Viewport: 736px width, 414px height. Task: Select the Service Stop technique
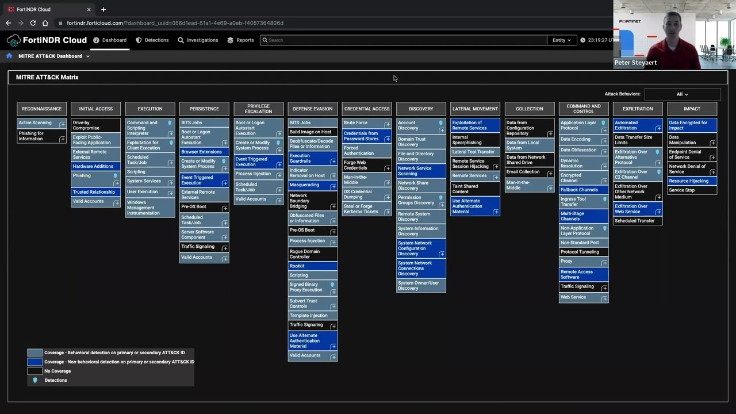click(x=692, y=190)
